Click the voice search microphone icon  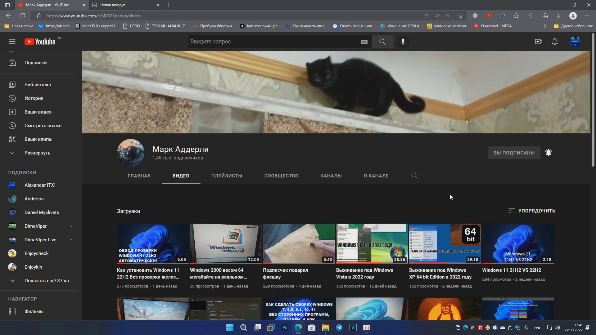coord(403,42)
